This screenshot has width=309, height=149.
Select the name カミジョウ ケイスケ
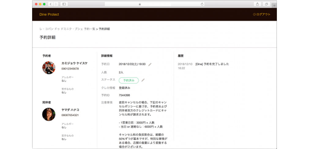pyautogui.click(x=74, y=63)
